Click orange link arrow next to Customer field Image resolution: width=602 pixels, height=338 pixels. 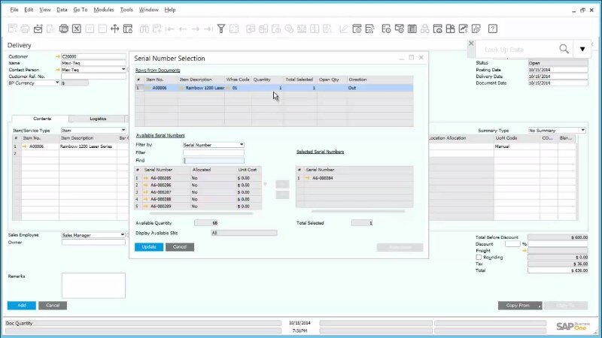[x=57, y=56]
